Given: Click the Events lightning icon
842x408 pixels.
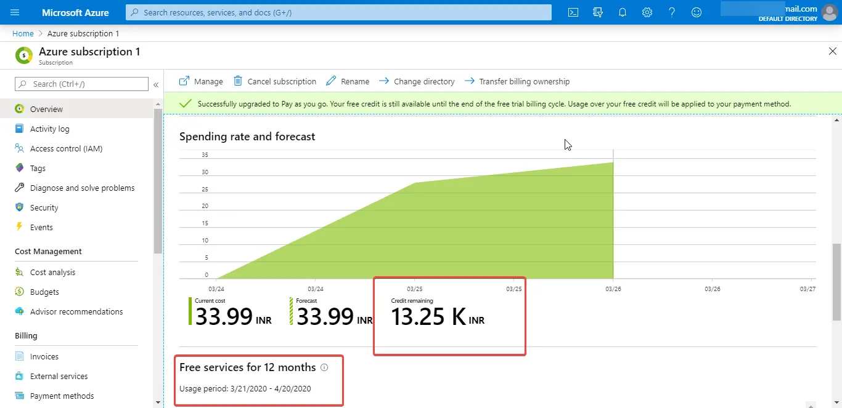Looking at the screenshot, I should [20, 227].
